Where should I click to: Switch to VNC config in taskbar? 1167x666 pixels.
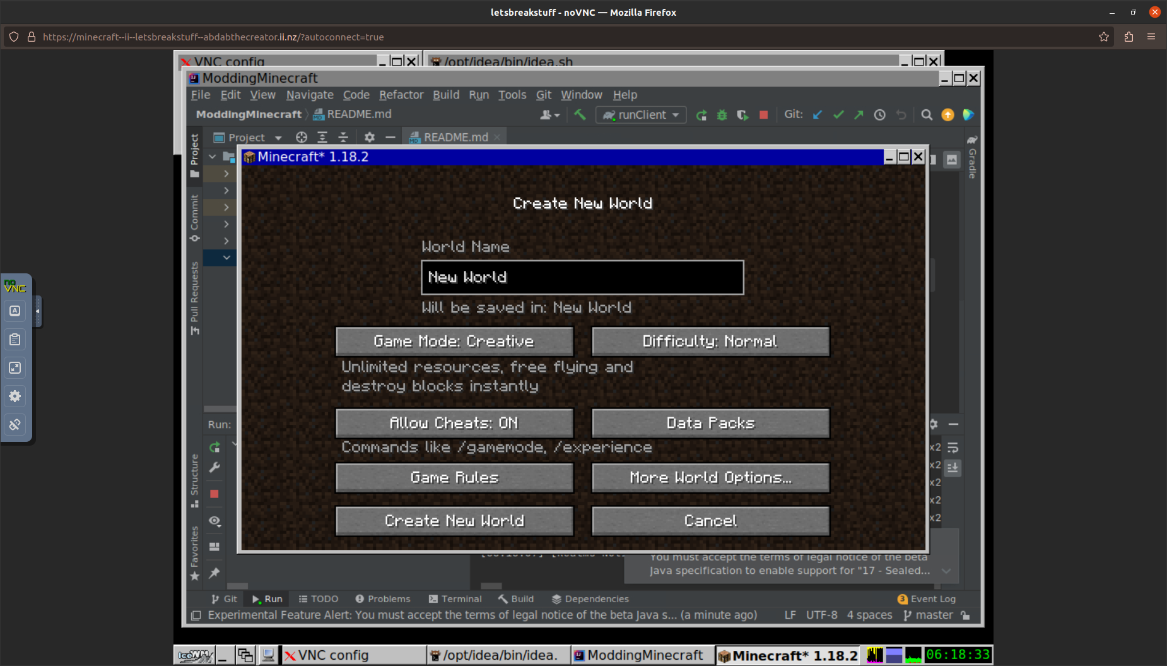click(353, 655)
